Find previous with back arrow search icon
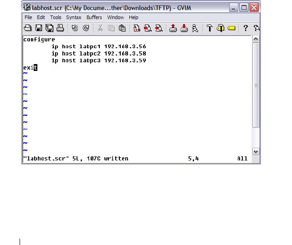The height and width of the screenshot is (245, 292). click(x=159, y=28)
